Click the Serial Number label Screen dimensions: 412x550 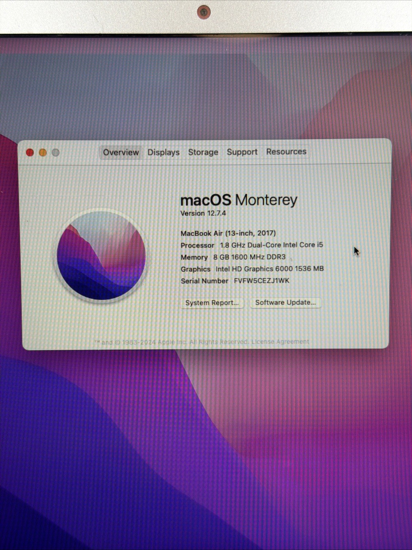(204, 281)
